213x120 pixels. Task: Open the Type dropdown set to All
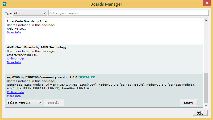(30, 13)
